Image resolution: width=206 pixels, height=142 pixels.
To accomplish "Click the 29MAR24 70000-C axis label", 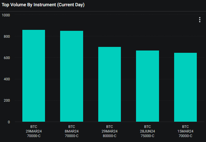I will point(34,131).
